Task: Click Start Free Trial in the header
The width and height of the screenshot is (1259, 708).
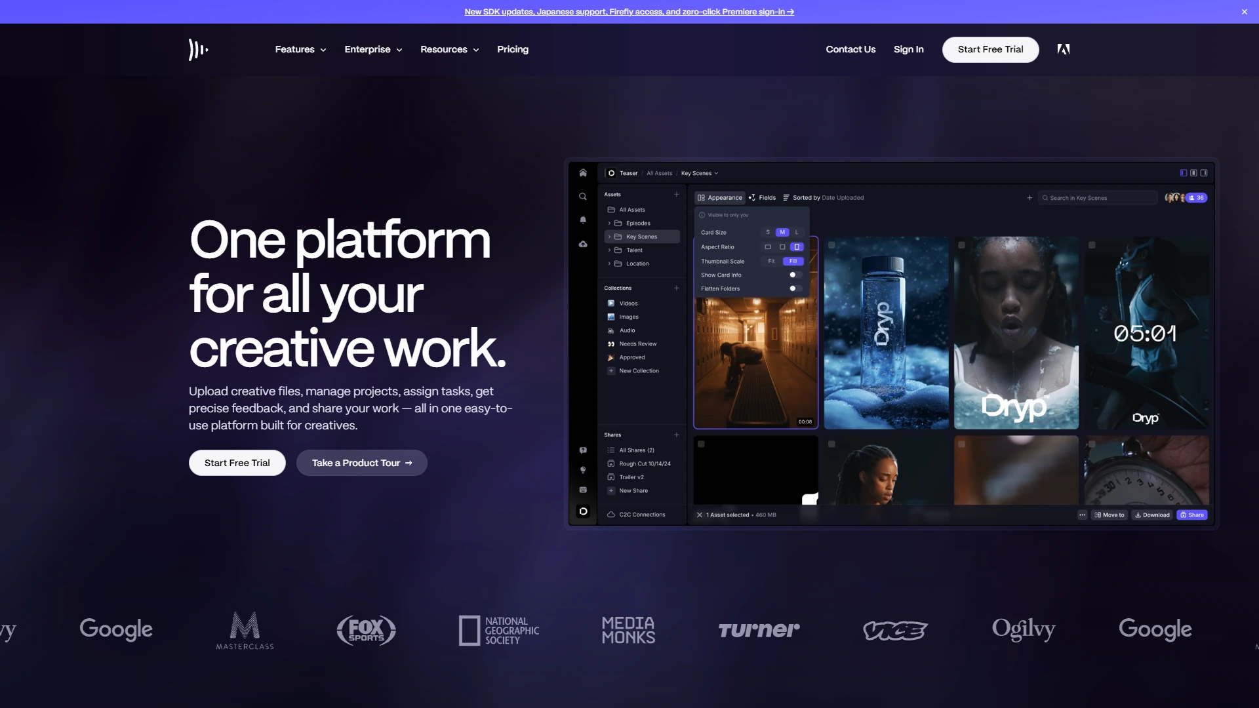Action: (990, 49)
